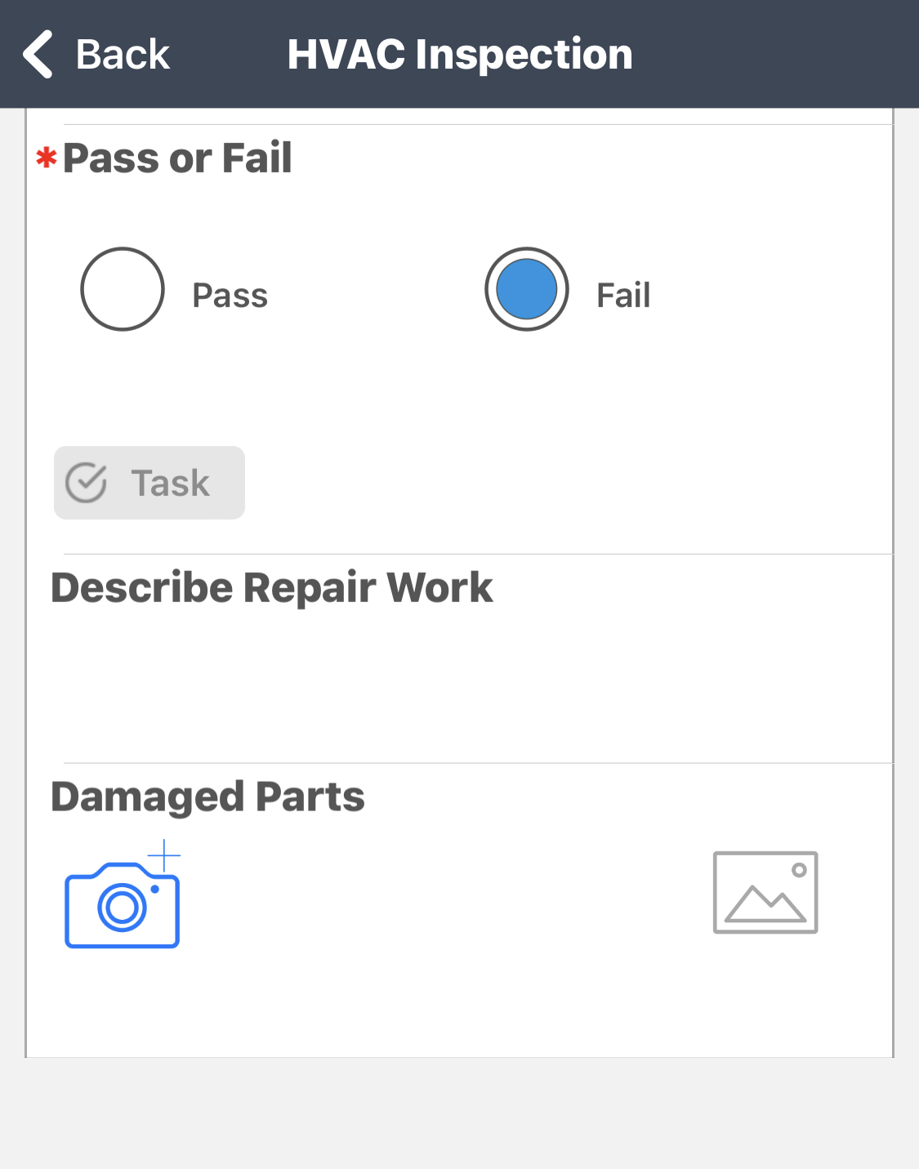
Task: Click the Back text in header
Action: [x=123, y=55]
